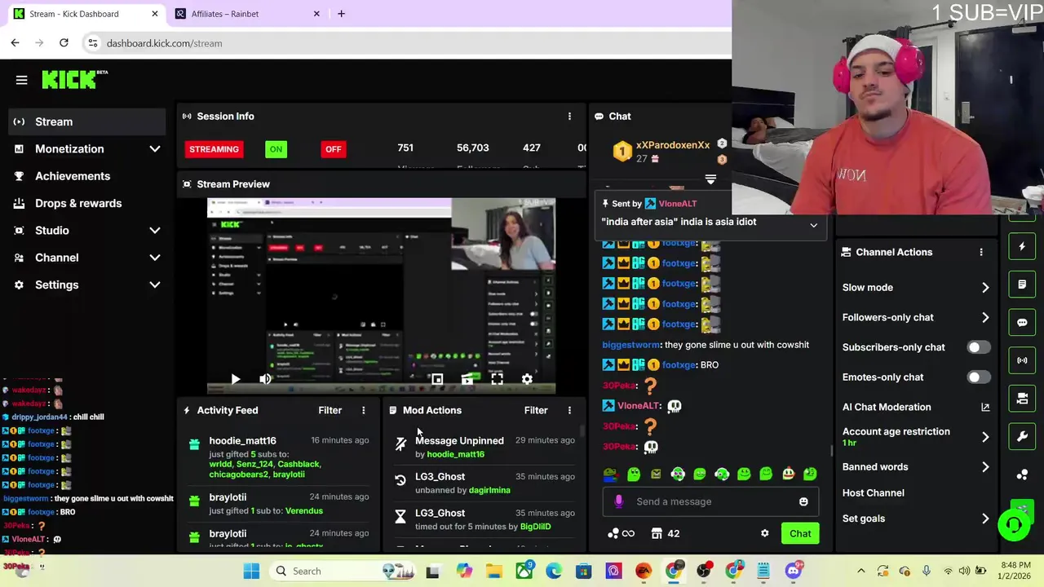Image resolution: width=1044 pixels, height=587 pixels.
Task: Click the channel points infinity icon
Action: point(621,533)
